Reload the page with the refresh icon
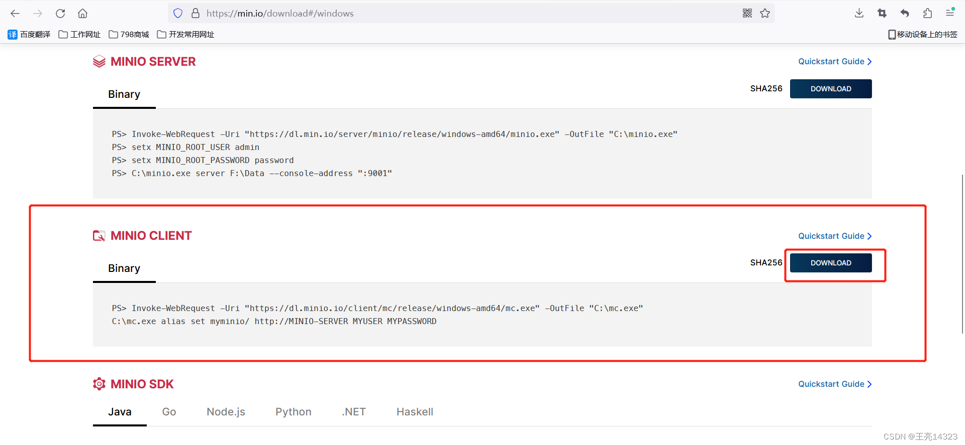Screen dimensions: 965x445 click(60, 14)
